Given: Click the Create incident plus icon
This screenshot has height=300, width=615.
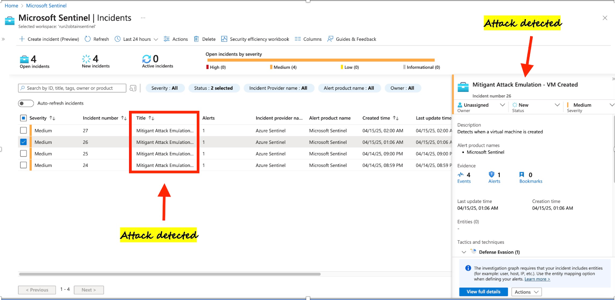Looking at the screenshot, I should point(22,39).
